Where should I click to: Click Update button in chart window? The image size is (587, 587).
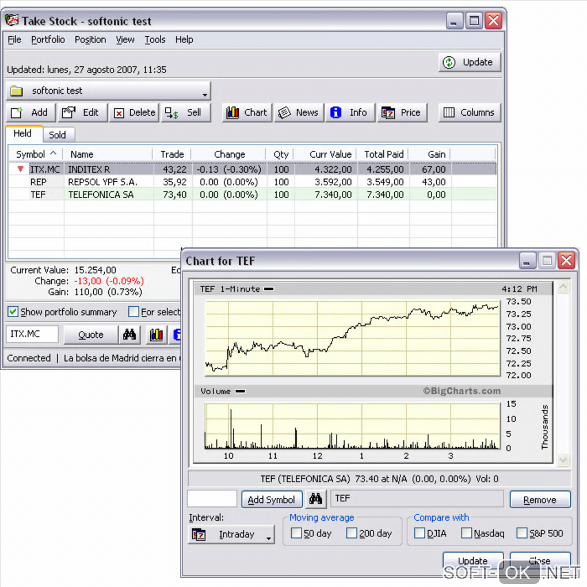pyautogui.click(x=473, y=561)
